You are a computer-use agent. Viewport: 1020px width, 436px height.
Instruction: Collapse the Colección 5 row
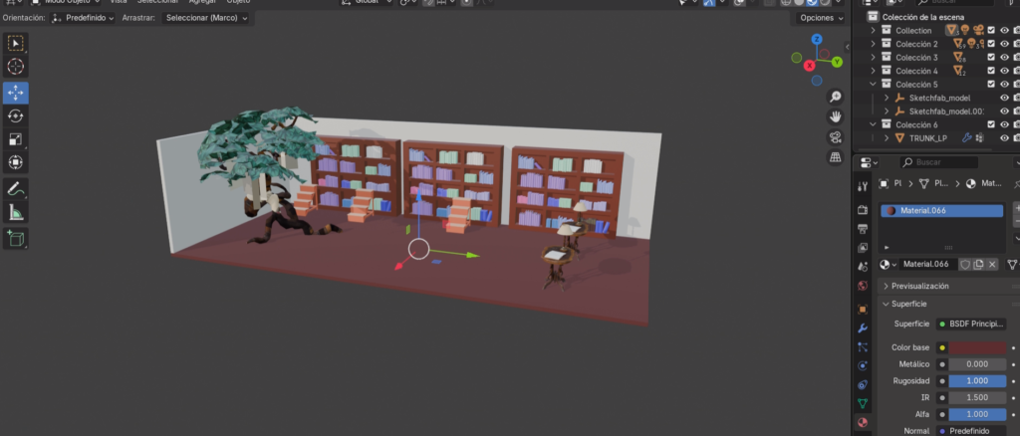[x=873, y=84]
